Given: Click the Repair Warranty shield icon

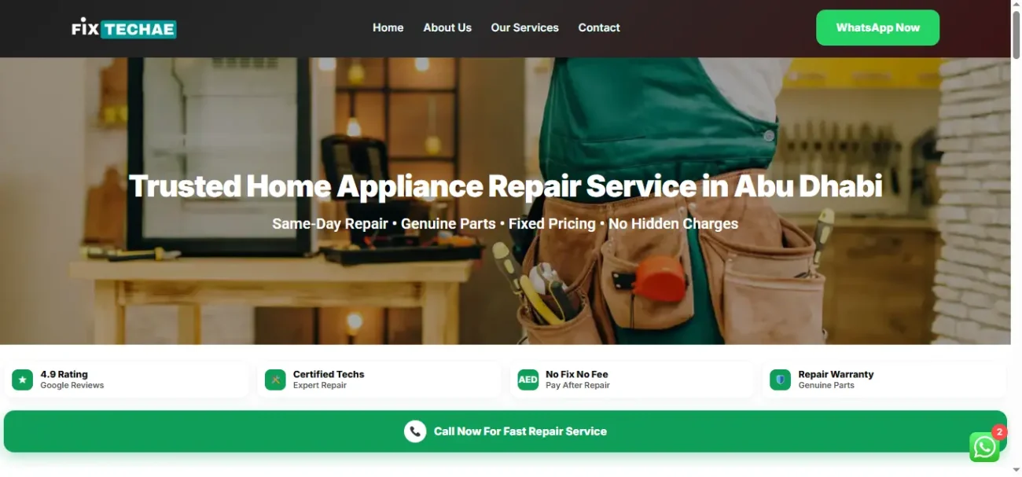Looking at the screenshot, I should coord(780,380).
